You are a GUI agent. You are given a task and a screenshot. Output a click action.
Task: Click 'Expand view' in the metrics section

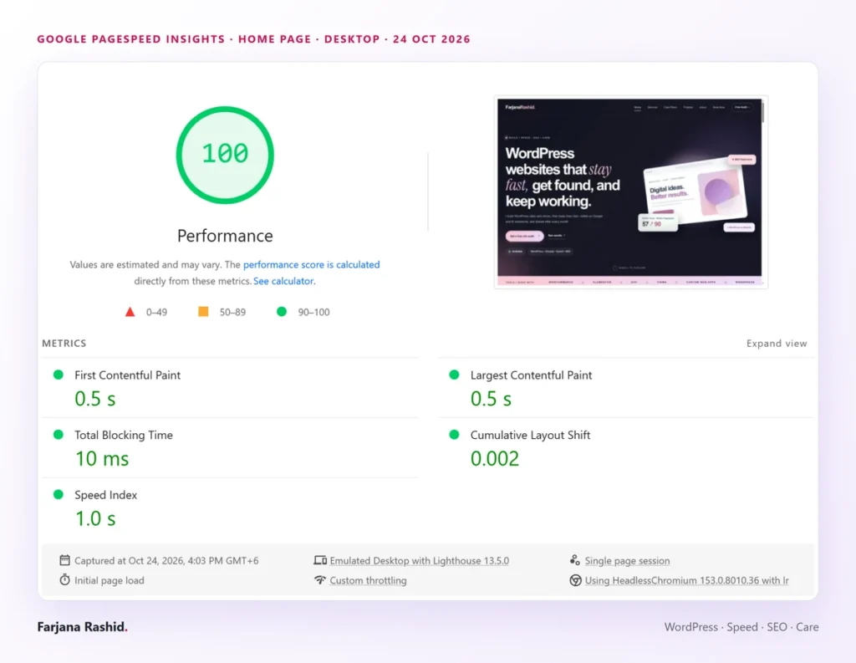point(777,343)
